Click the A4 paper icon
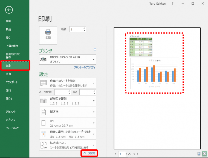Image resolution: width=208 pixels, height=158 pixels. [43, 123]
